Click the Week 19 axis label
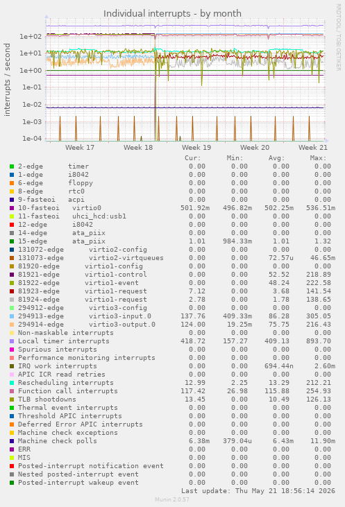The width and height of the screenshot is (345, 507). [196, 148]
